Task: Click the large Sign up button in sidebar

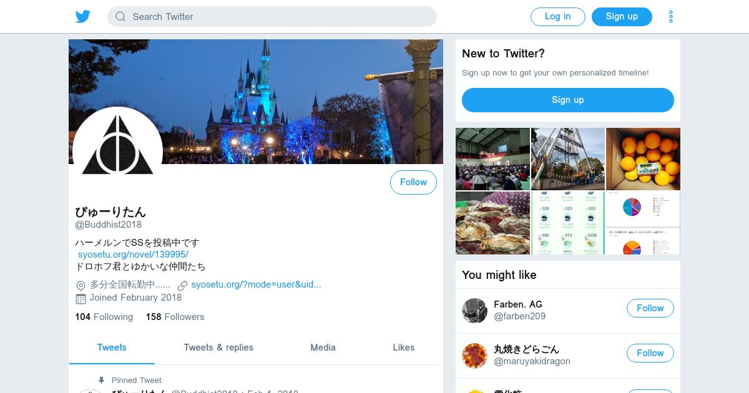Action: [568, 100]
